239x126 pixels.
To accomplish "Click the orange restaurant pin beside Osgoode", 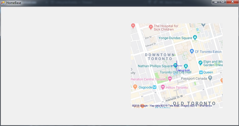I will (135, 87).
